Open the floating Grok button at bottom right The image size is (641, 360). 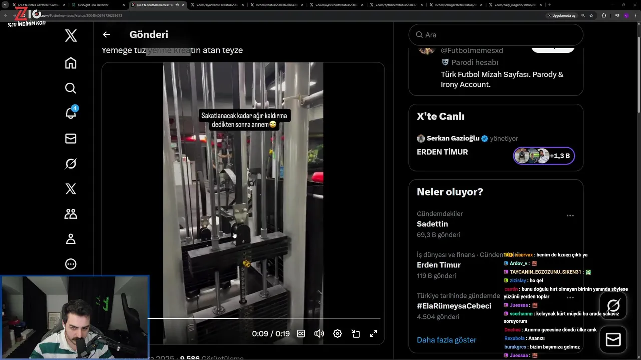[x=613, y=305]
